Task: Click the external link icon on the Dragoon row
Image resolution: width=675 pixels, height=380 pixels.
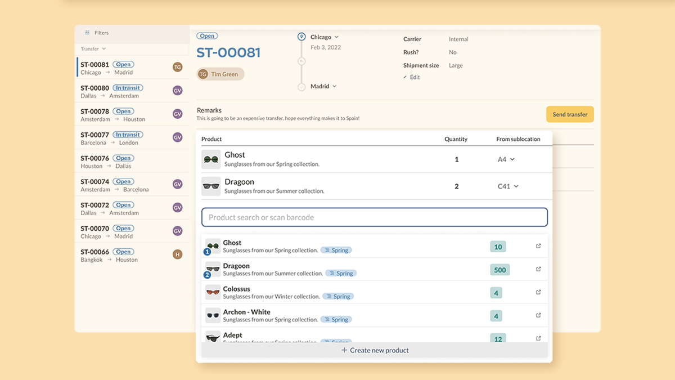Action: (538, 269)
